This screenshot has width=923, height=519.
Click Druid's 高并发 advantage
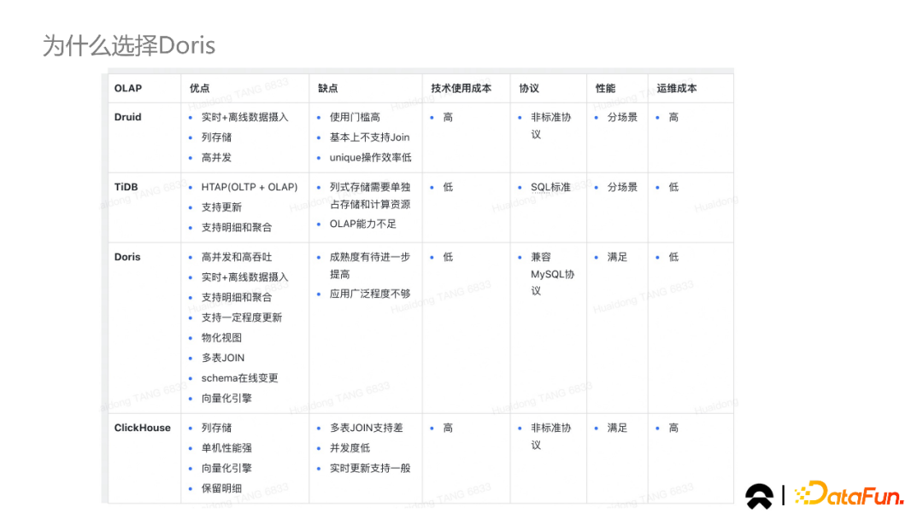tap(216, 158)
